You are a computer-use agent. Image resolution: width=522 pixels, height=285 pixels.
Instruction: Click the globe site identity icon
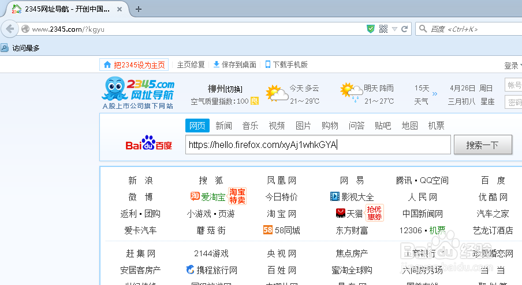[25, 29]
